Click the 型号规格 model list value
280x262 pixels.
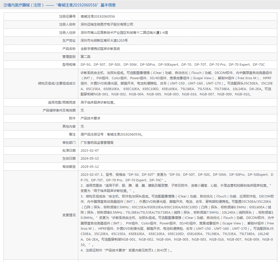173,65
